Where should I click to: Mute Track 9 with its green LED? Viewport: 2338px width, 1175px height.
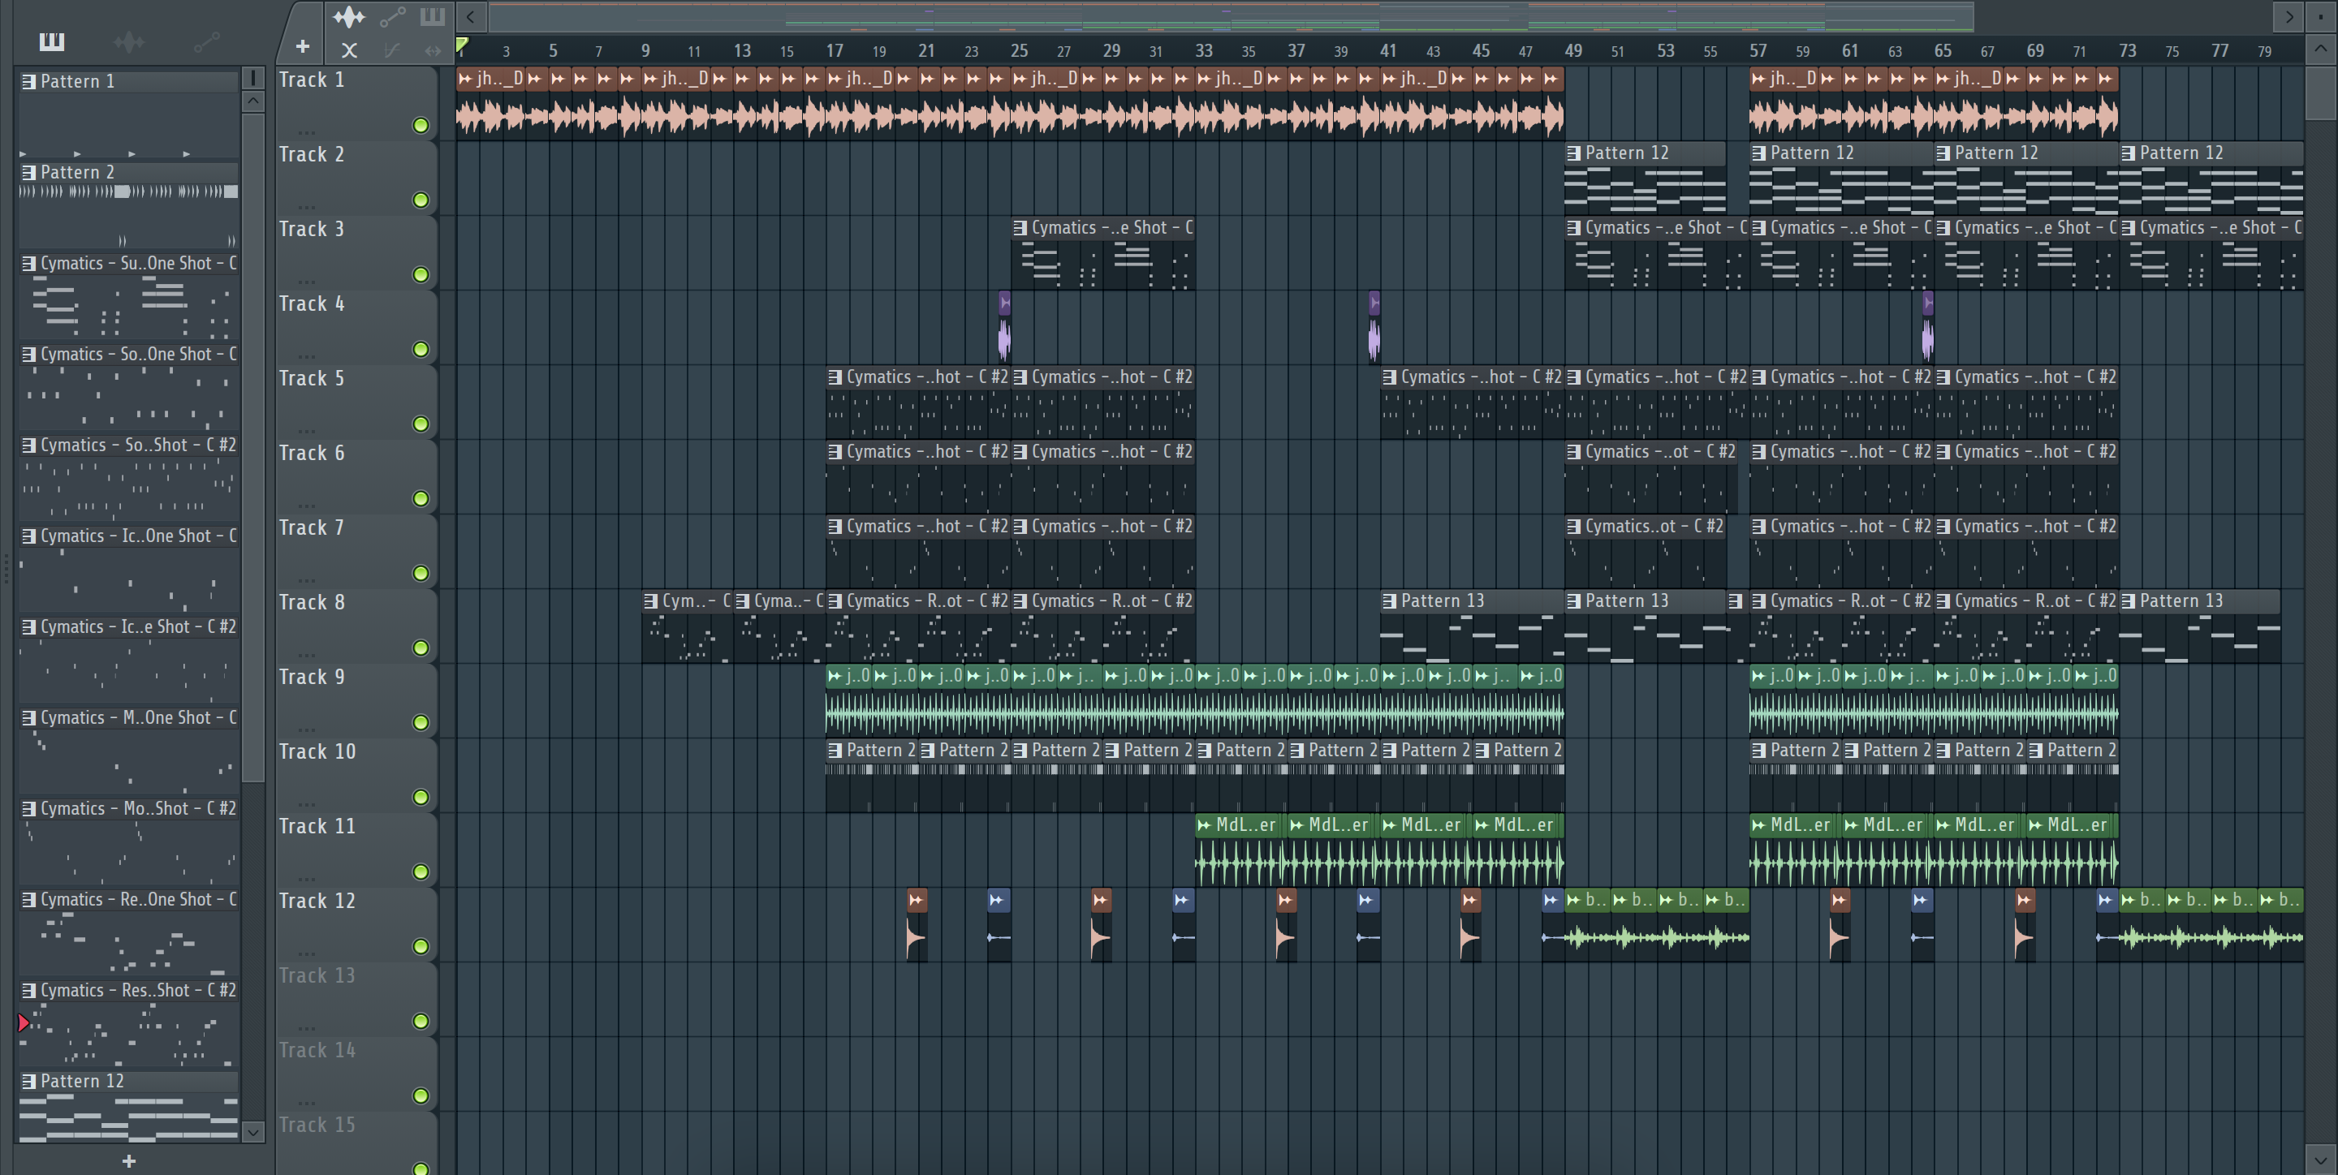(421, 722)
